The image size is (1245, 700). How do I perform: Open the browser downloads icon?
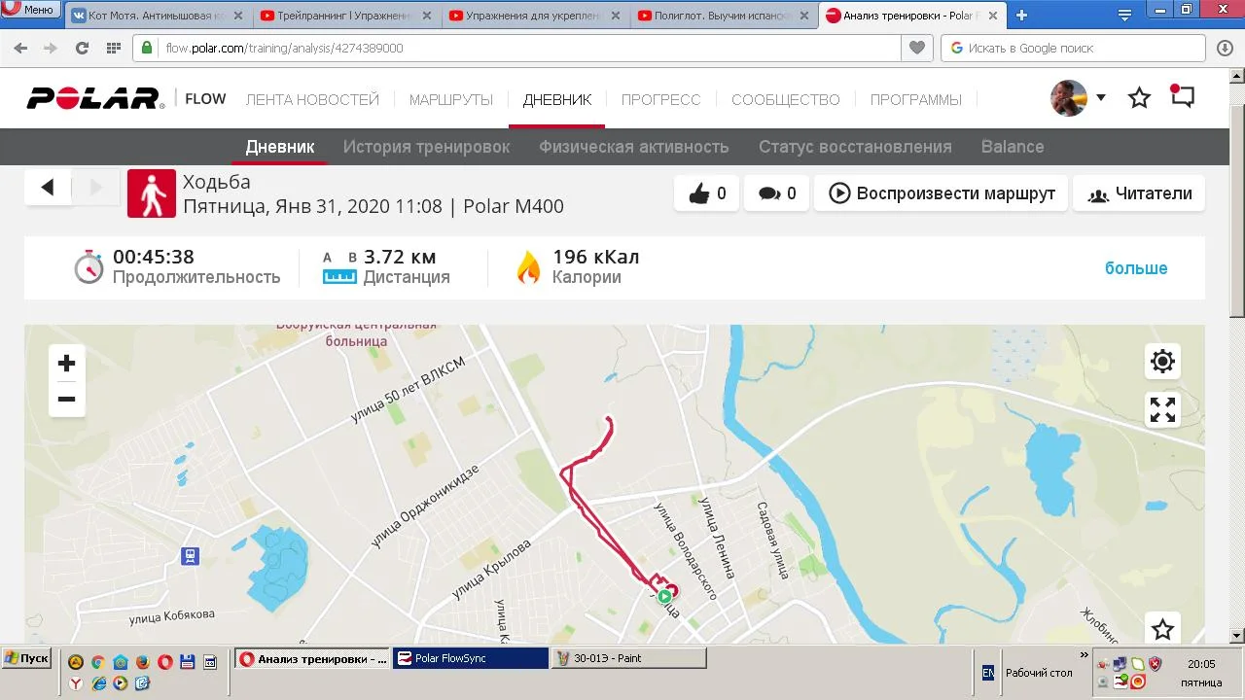1225,48
